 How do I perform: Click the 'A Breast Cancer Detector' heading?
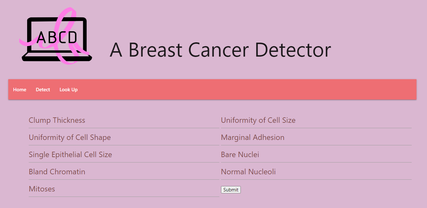click(220, 50)
